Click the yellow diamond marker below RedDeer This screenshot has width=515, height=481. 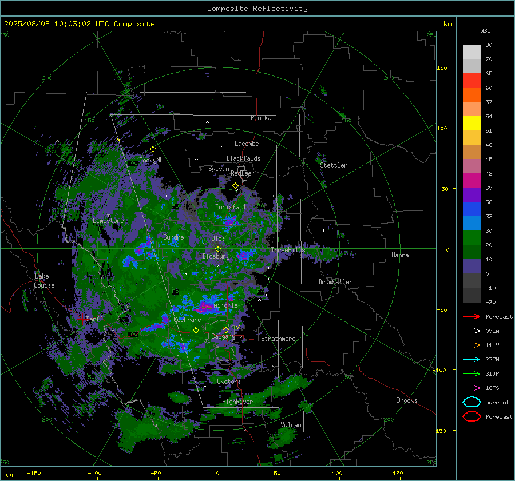[x=235, y=186]
